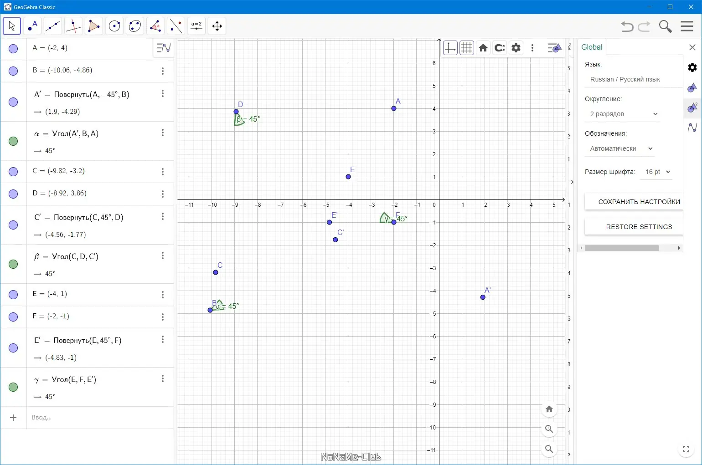Toggle the Graphics view style bar
The height and width of the screenshot is (465, 702).
pos(554,48)
